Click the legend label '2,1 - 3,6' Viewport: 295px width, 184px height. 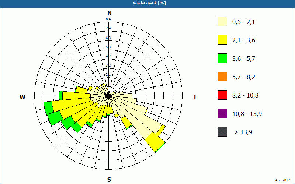(244, 40)
